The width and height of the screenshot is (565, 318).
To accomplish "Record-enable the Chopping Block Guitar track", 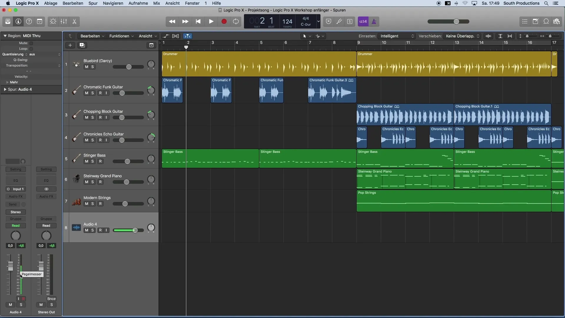I will click(x=100, y=117).
